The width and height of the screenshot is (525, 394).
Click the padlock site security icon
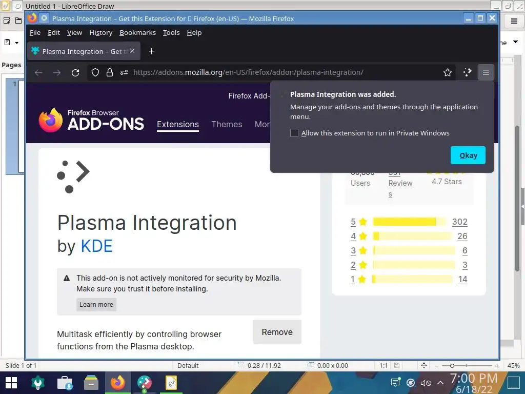click(110, 72)
